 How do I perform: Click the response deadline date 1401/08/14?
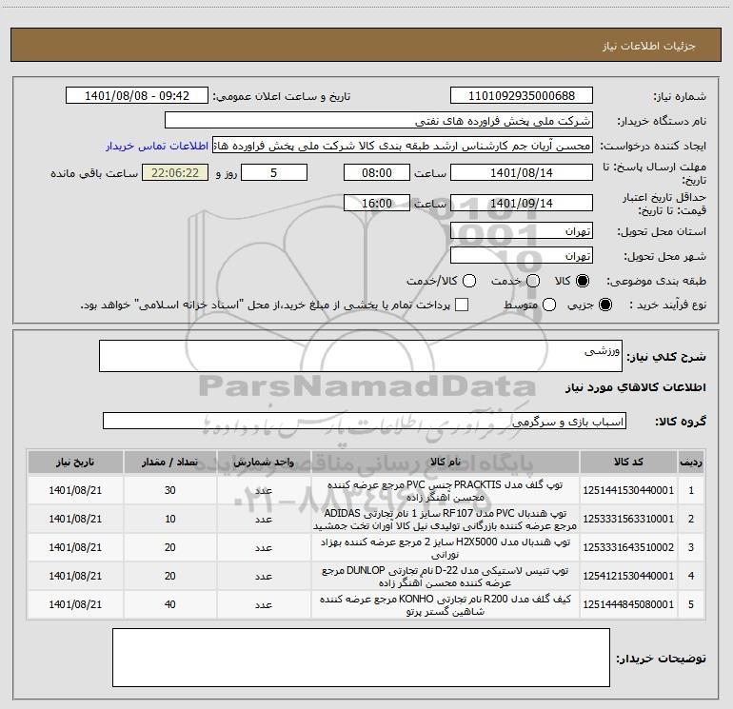pos(522,172)
